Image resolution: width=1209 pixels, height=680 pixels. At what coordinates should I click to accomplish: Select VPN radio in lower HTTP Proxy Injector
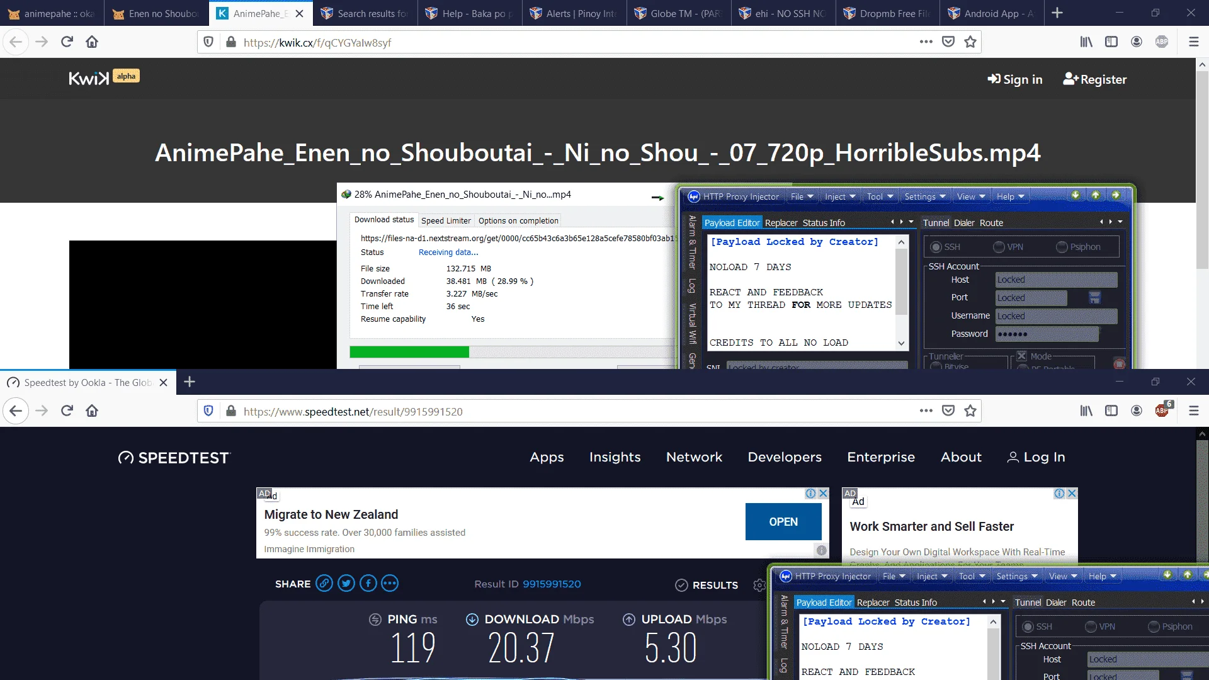(1091, 626)
